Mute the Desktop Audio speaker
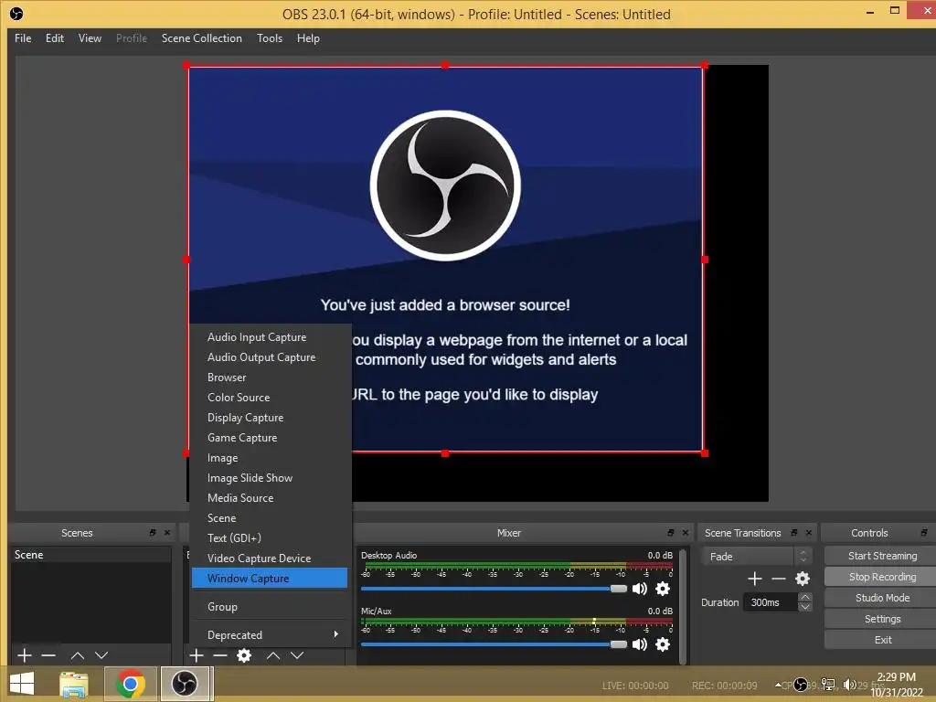The width and height of the screenshot is (936, 702). [640, 589]
